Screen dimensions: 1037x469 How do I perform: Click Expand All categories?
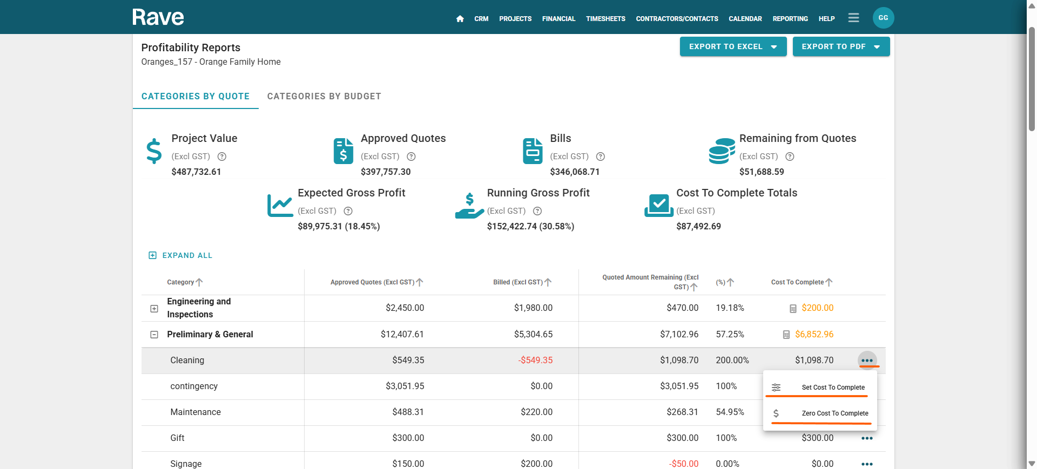(180, 255)
